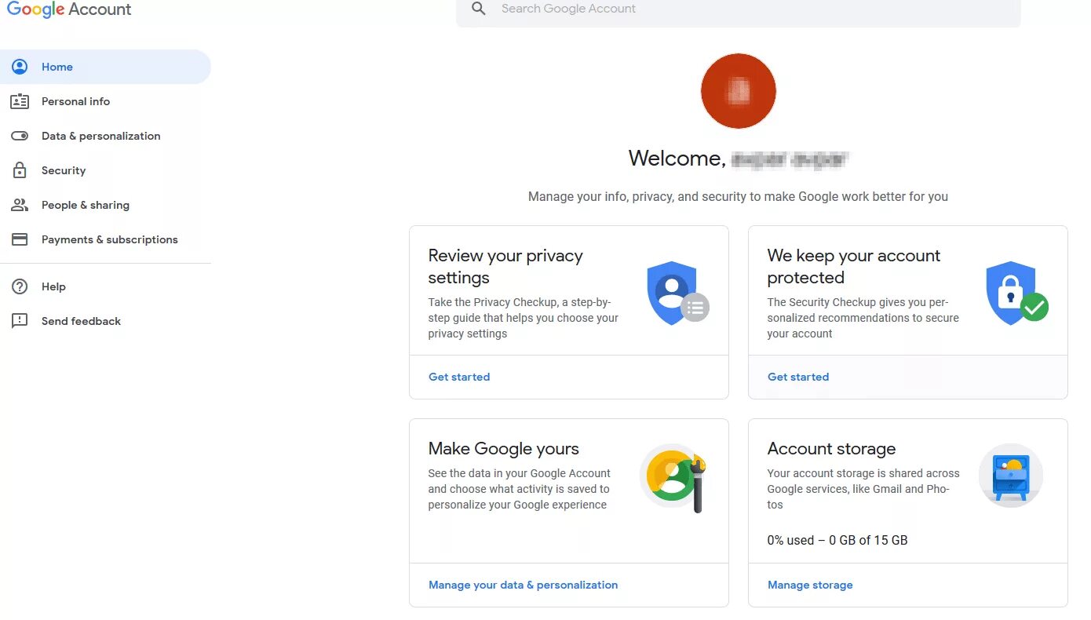
Task: Click the Privacy Checkup shield illustration
Action: point(677,293)
